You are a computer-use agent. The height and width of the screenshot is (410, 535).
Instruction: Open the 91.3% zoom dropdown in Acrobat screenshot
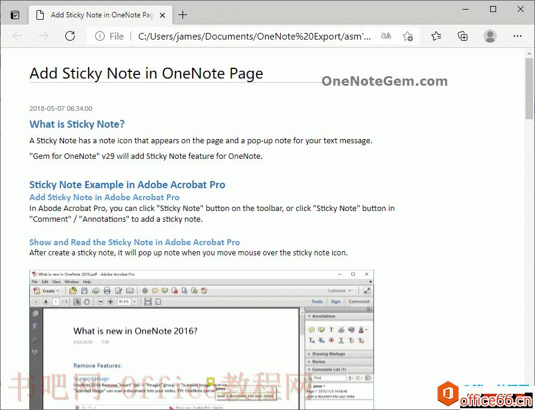pos(135,302)
